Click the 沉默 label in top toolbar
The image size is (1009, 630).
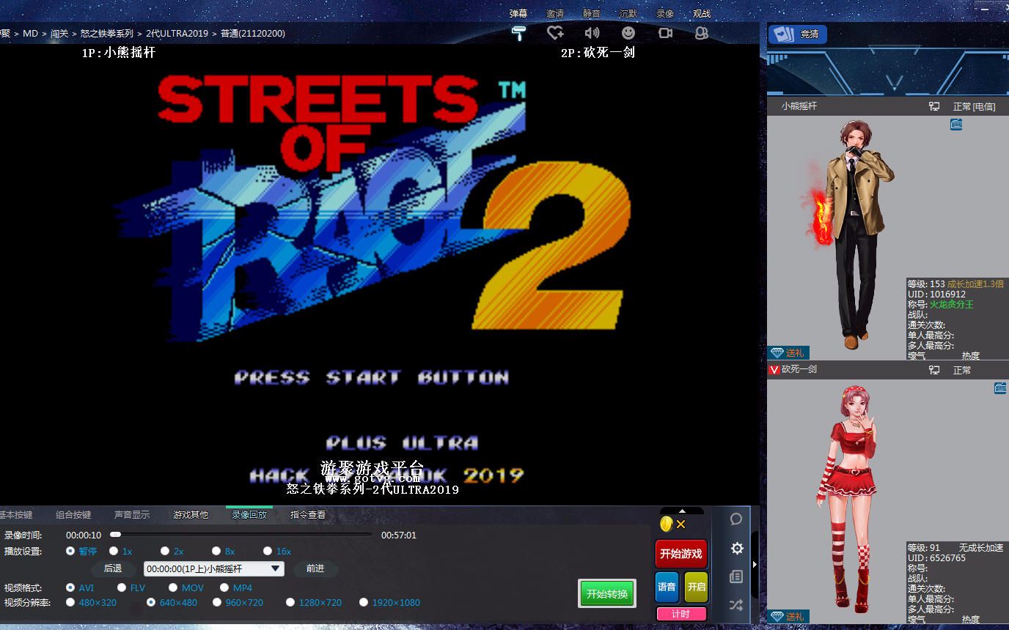[628, 13]
